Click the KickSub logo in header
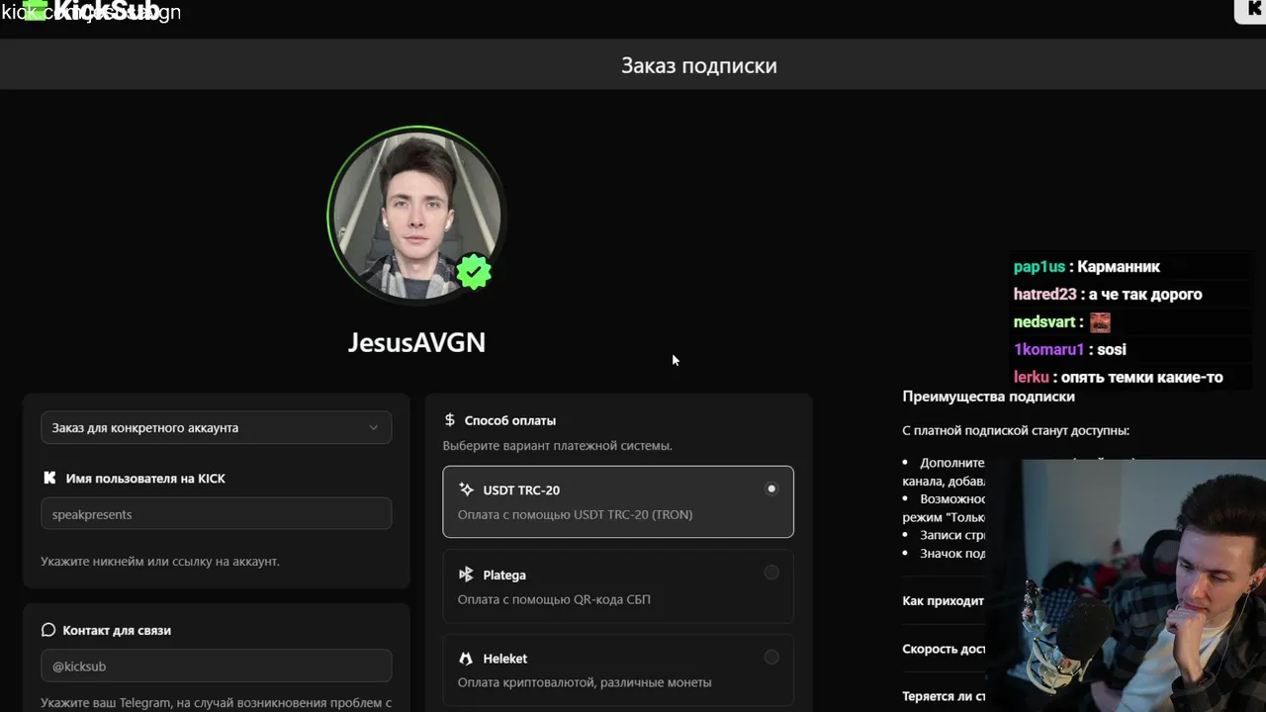Viewport: 1266px width, 712px height. 92,11
